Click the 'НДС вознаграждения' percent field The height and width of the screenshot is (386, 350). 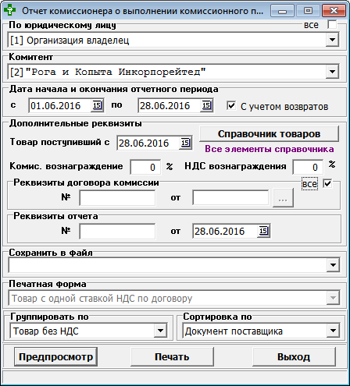(x=308, y=167)
